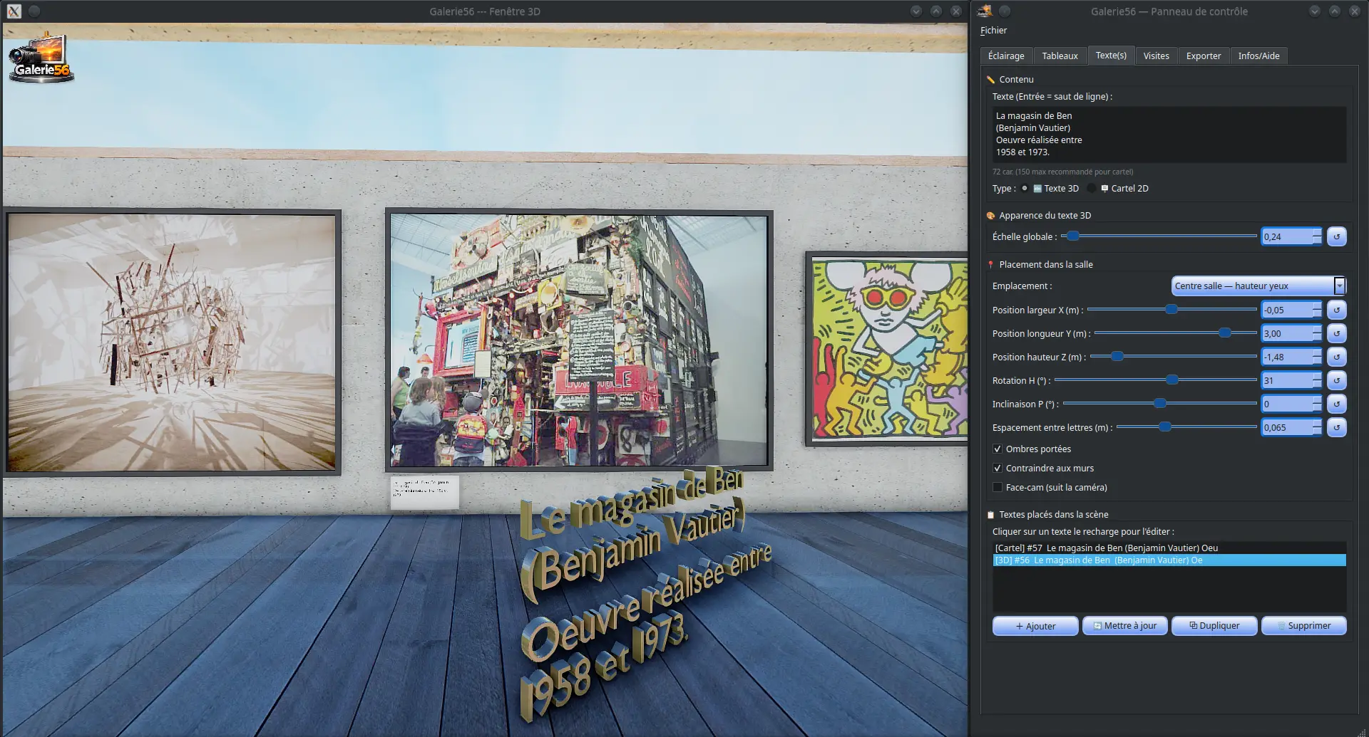Open the Fichier menu
The height and width of the screenshot is (737, 1369).
[x=993, y=31]
